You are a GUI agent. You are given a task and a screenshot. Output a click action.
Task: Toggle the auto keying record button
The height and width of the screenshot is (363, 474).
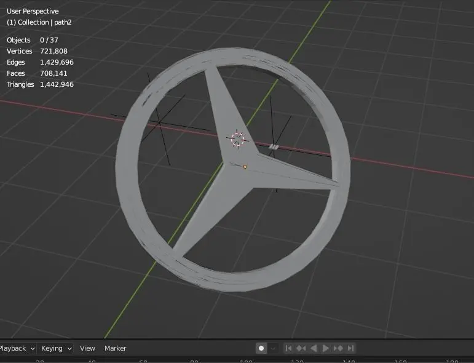(x=261, y=348)
